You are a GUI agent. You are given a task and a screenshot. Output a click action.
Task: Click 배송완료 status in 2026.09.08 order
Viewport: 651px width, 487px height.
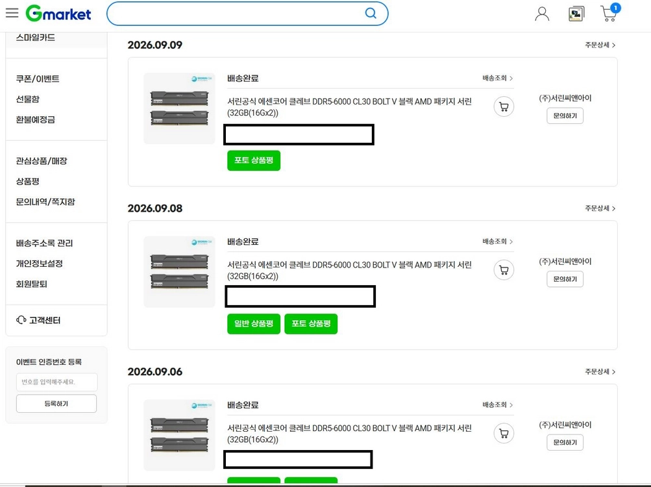243,242
